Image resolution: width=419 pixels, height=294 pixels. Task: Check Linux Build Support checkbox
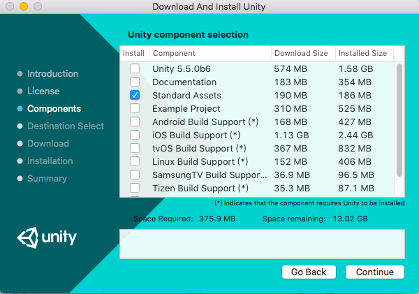point(135,161)
